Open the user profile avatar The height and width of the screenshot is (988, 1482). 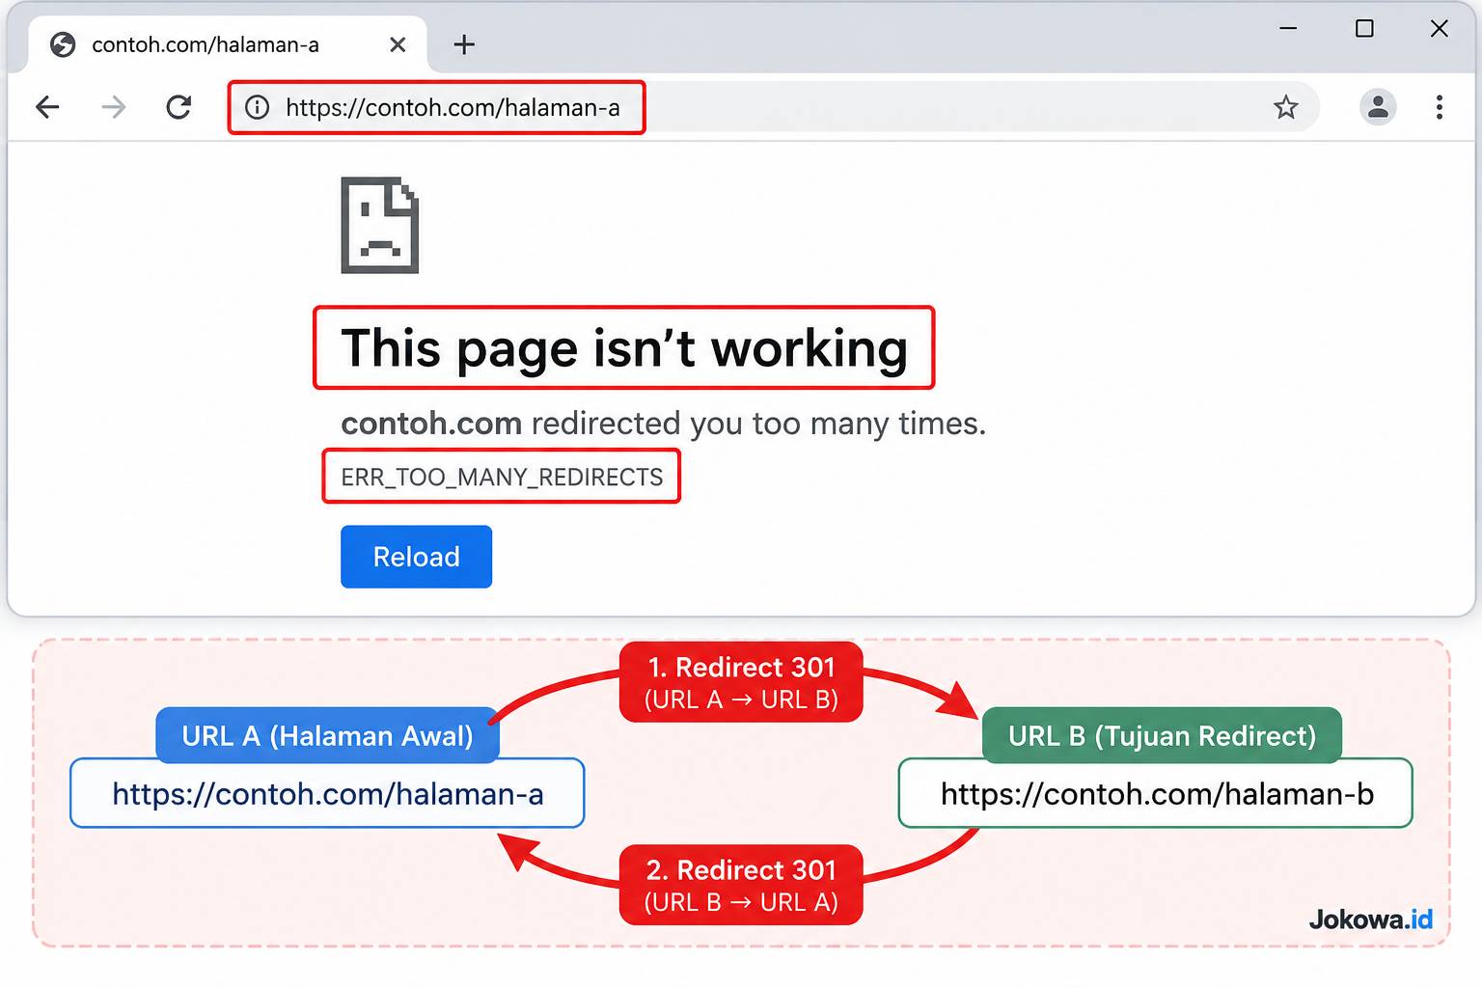click(1378, 107)
